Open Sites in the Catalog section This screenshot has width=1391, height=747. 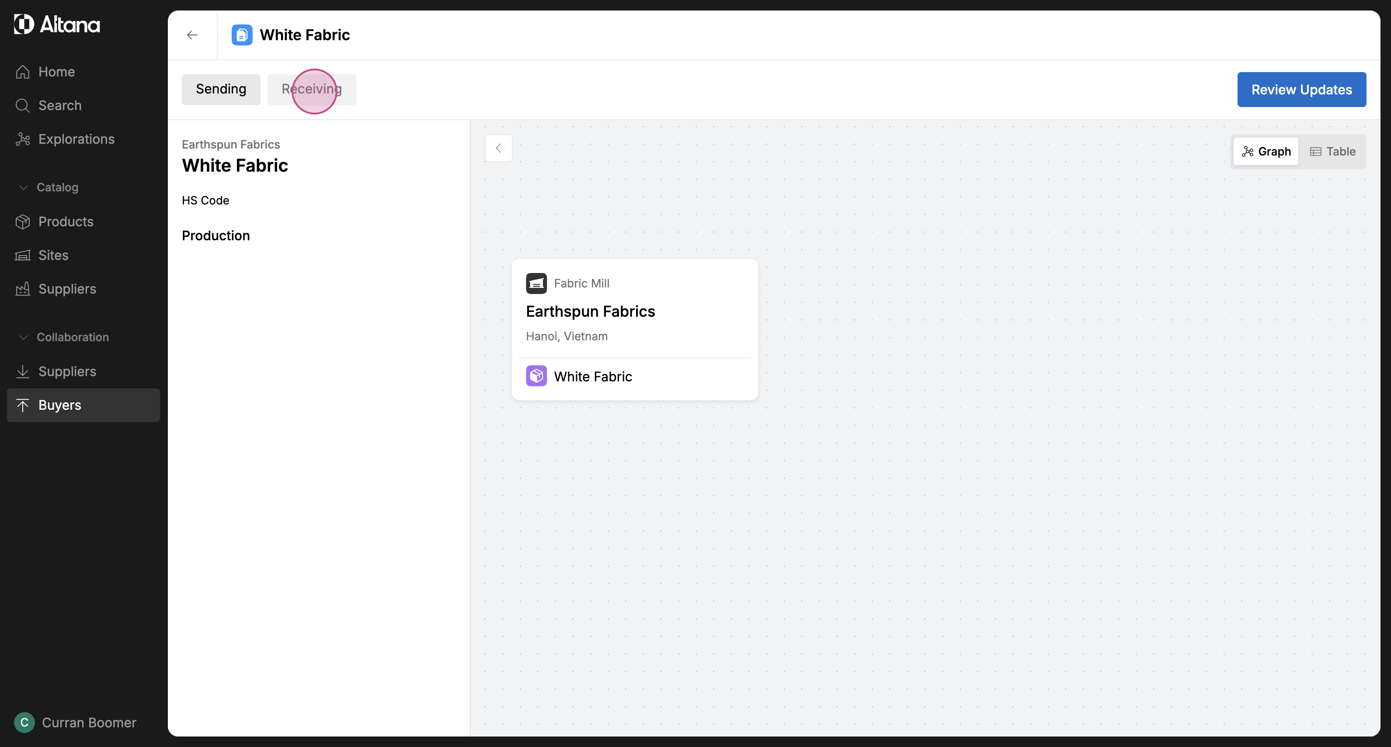[53, 255]
